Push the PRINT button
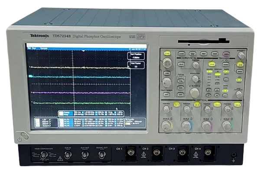Screen dimensions: 261x180 203,54
